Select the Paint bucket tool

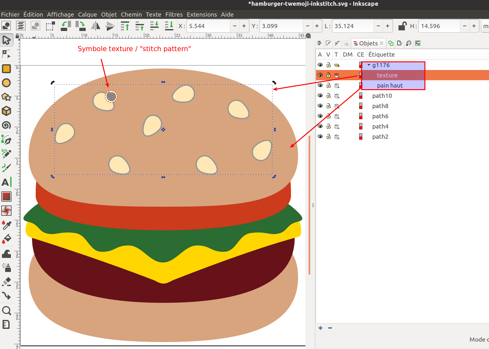[x=6, y=239]
